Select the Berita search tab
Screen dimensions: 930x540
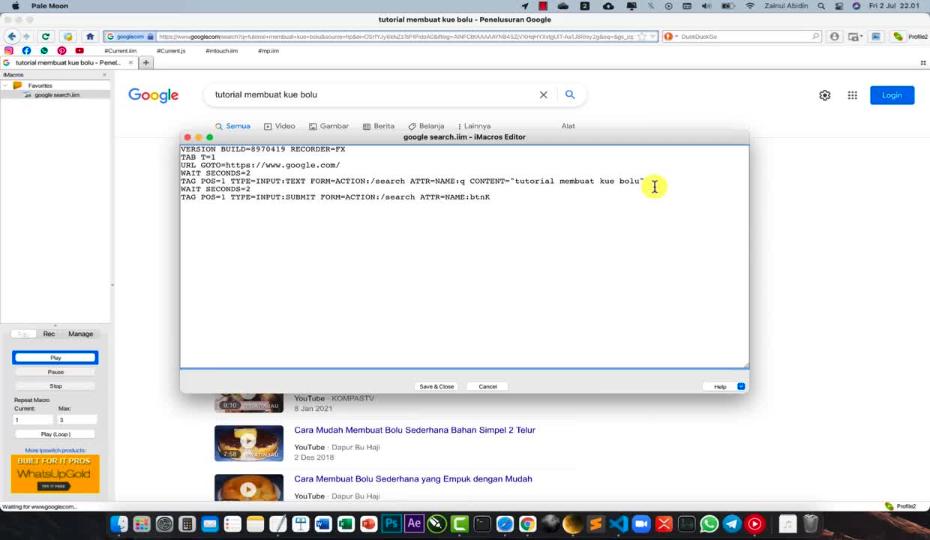pyautogui.click(x=378, y=126)
